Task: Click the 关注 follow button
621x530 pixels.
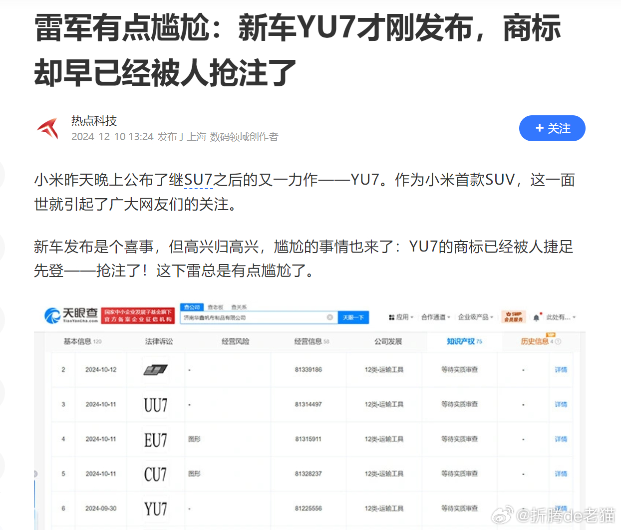Action: pyautogui.click(x=552, y=128)
